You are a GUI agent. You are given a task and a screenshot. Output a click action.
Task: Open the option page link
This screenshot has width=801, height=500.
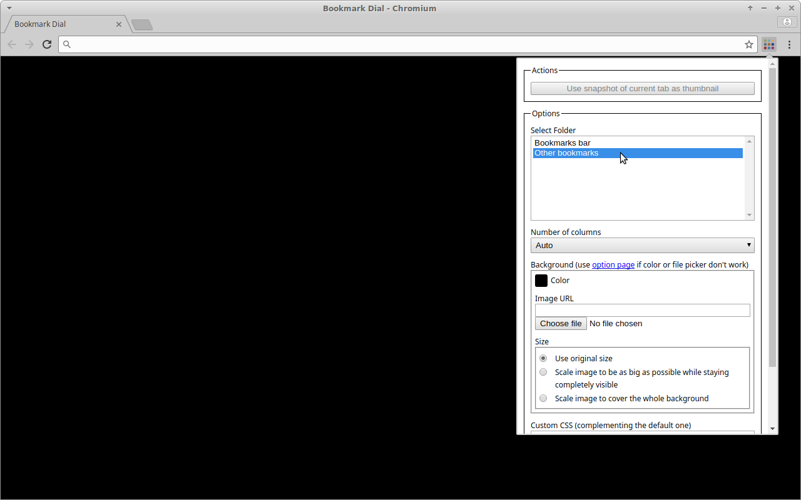(x=613, y=264)
